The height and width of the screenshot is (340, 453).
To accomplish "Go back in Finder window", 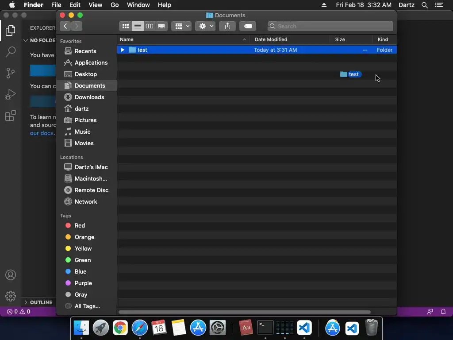I will pos(65,26).
